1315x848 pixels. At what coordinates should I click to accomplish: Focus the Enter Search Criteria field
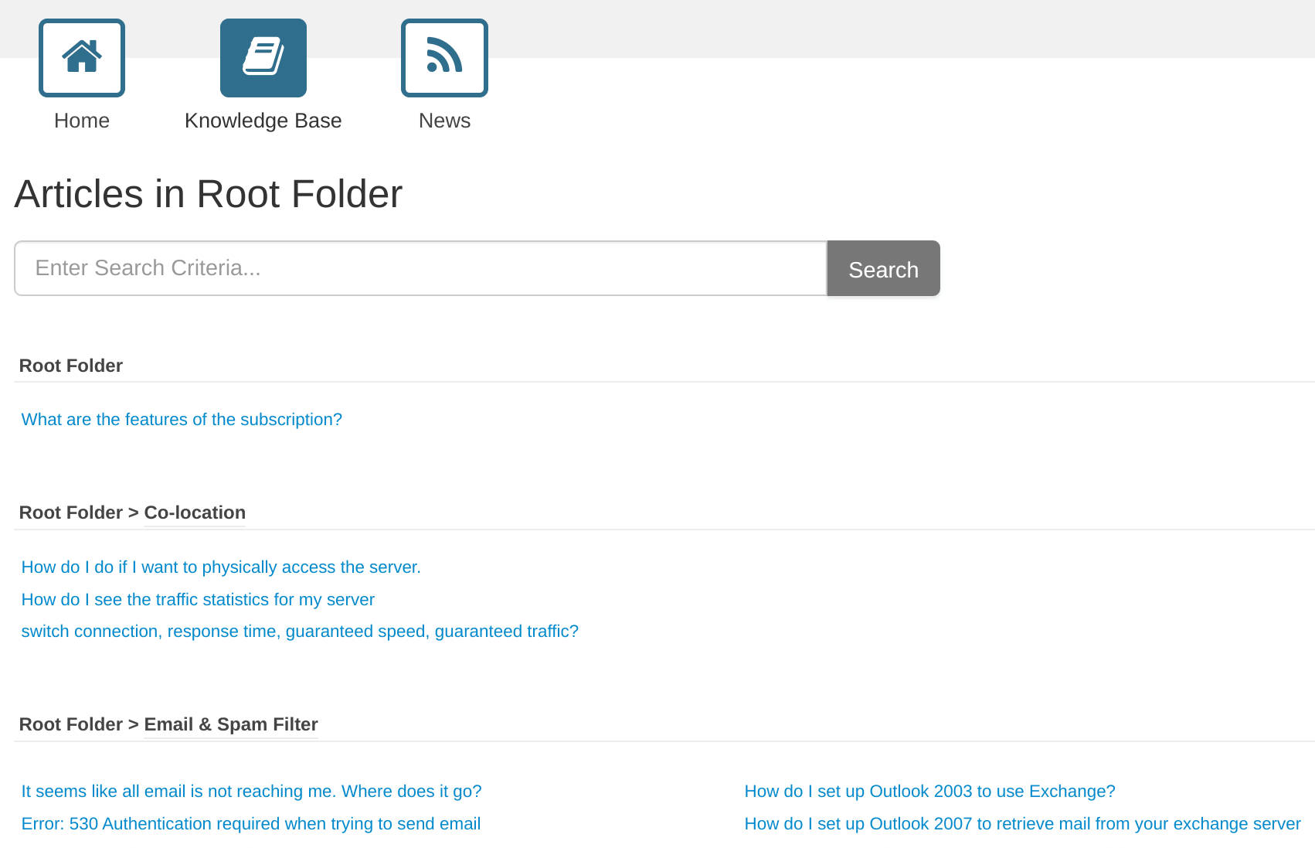click(420, 268)
